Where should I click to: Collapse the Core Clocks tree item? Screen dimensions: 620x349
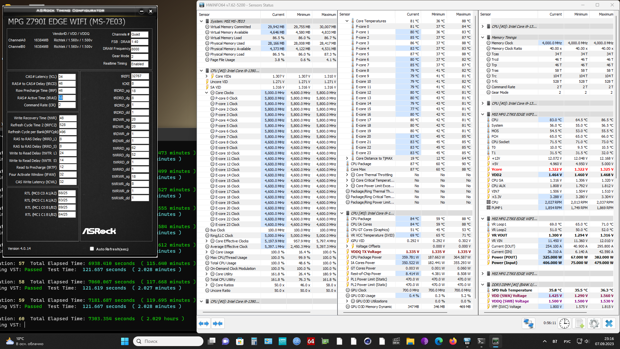pos(207,93)
